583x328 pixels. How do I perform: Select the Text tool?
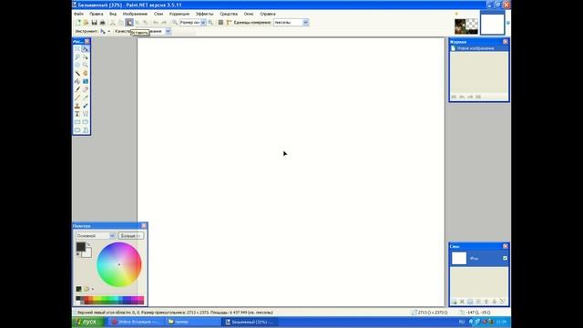coord(77,114)
